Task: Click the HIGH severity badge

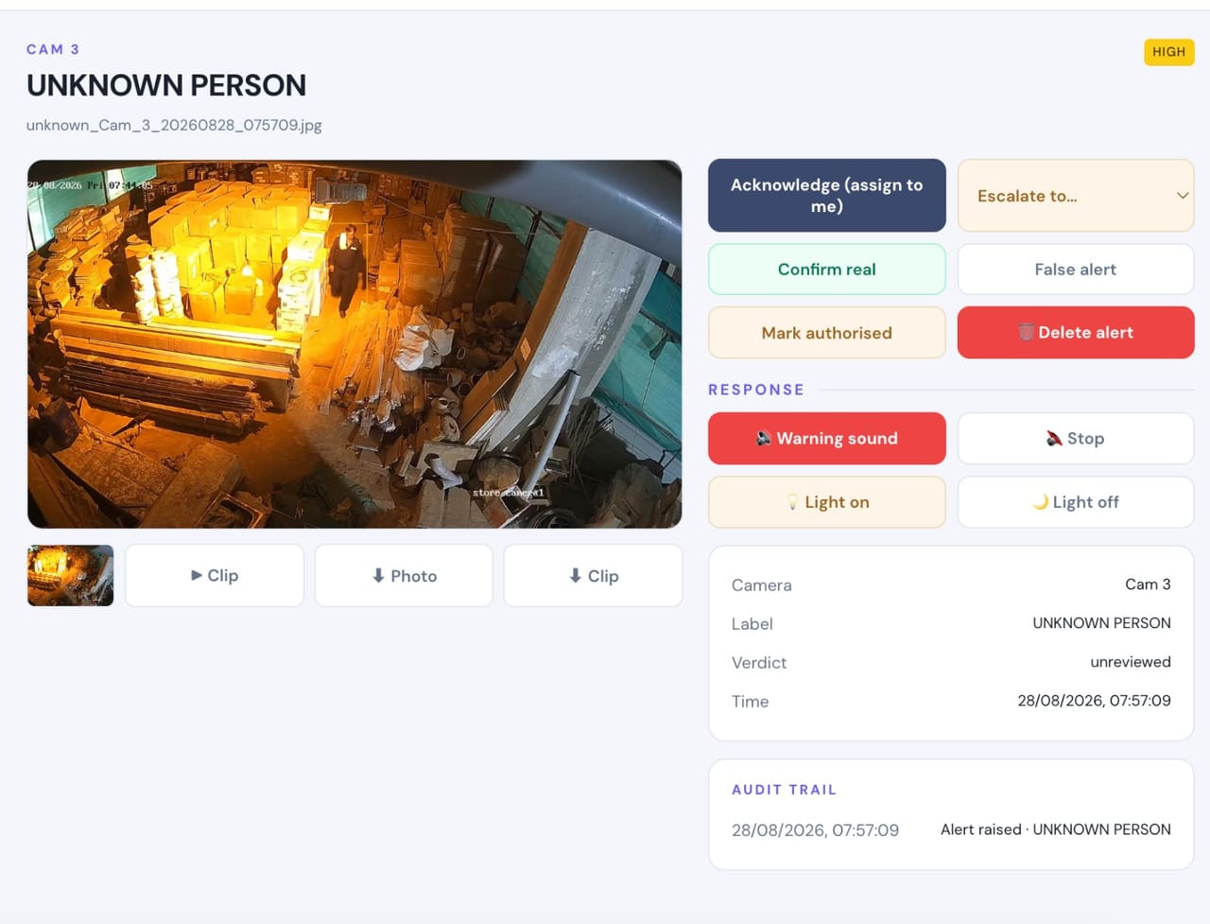Action: [1169, 52]
